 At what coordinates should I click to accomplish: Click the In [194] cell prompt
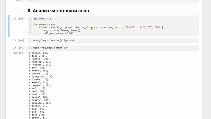(19, 40)
